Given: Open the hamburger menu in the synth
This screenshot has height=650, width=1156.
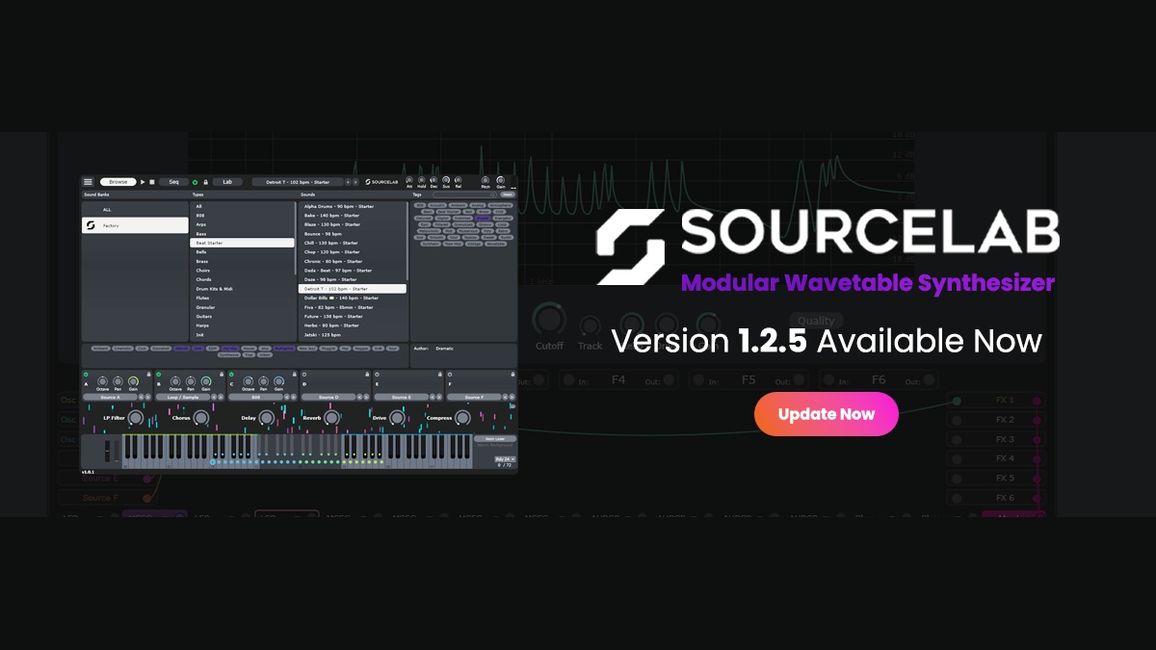Looking at the screenshot, I should click(88, 181).
